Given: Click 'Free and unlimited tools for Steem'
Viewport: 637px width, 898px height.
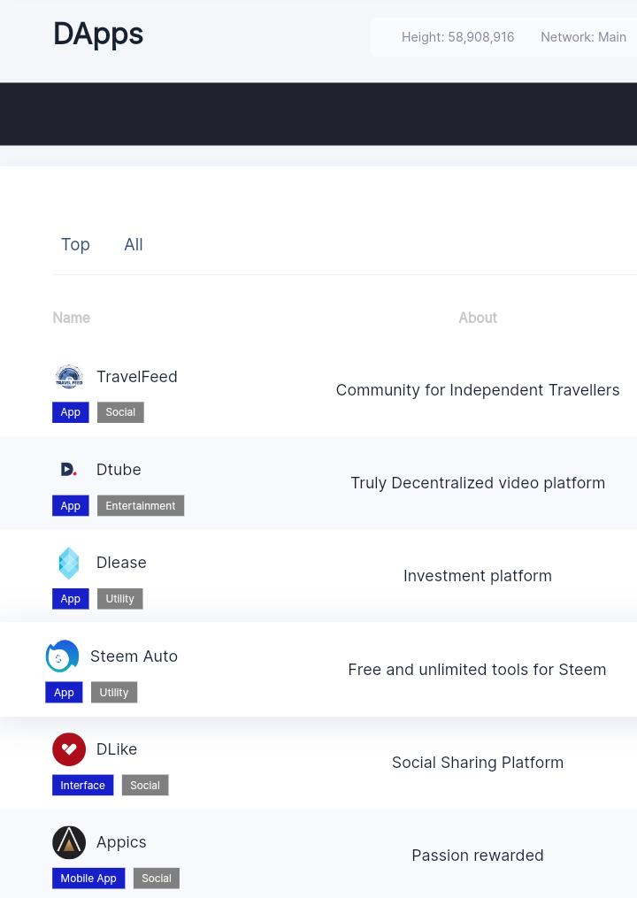Looking at the screenshot, I should point(477,670).
